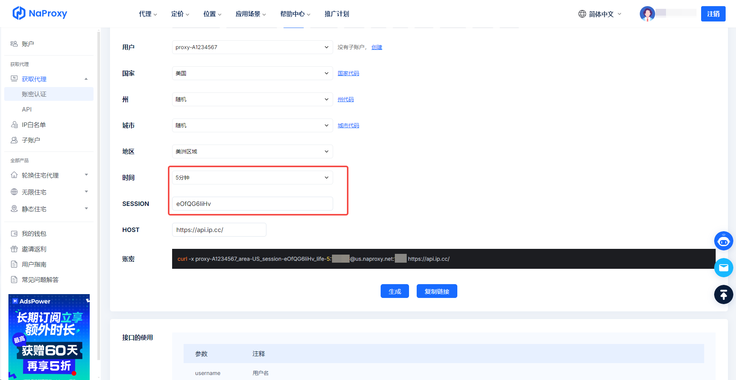Screen dimensions: 736x380
Task: Collapse the 获取代理 sidebar section
Action: click(86, 79)
